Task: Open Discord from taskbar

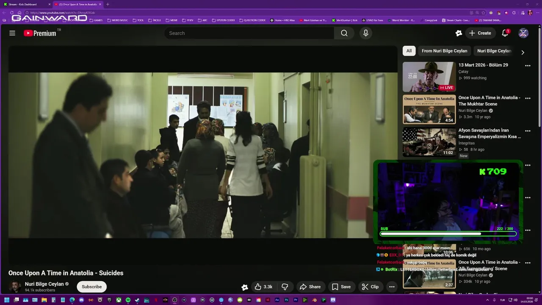Action: coord(81,300)
